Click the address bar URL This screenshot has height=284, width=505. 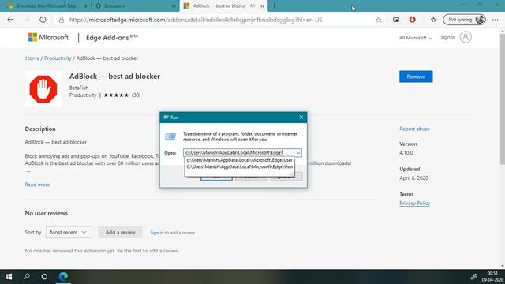(196, 20)
